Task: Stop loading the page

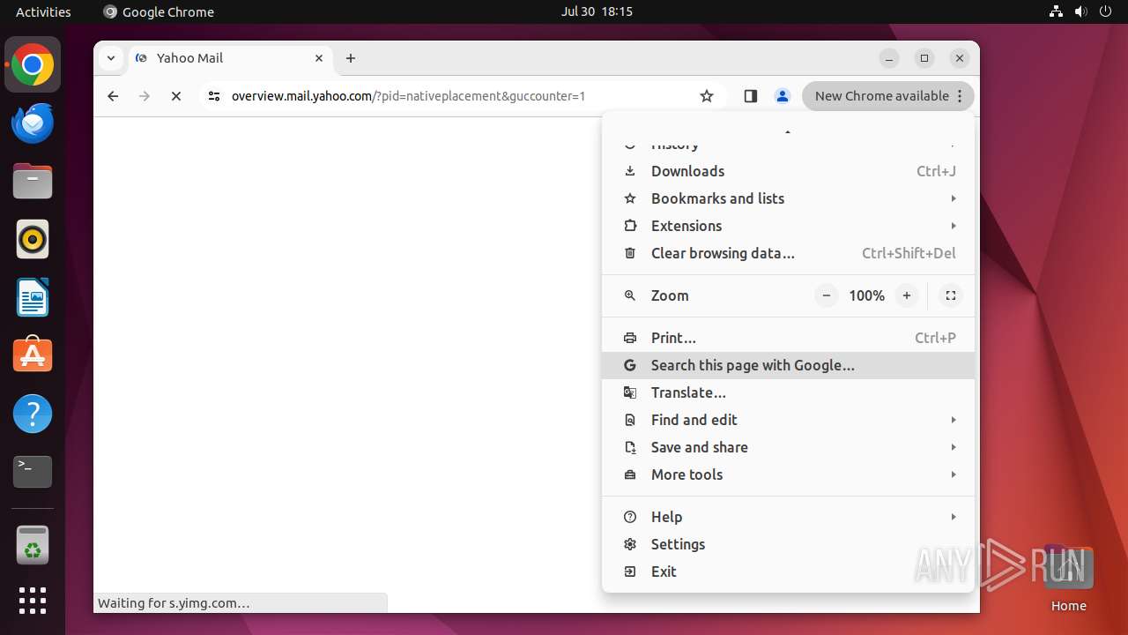Action: (176, 96)
